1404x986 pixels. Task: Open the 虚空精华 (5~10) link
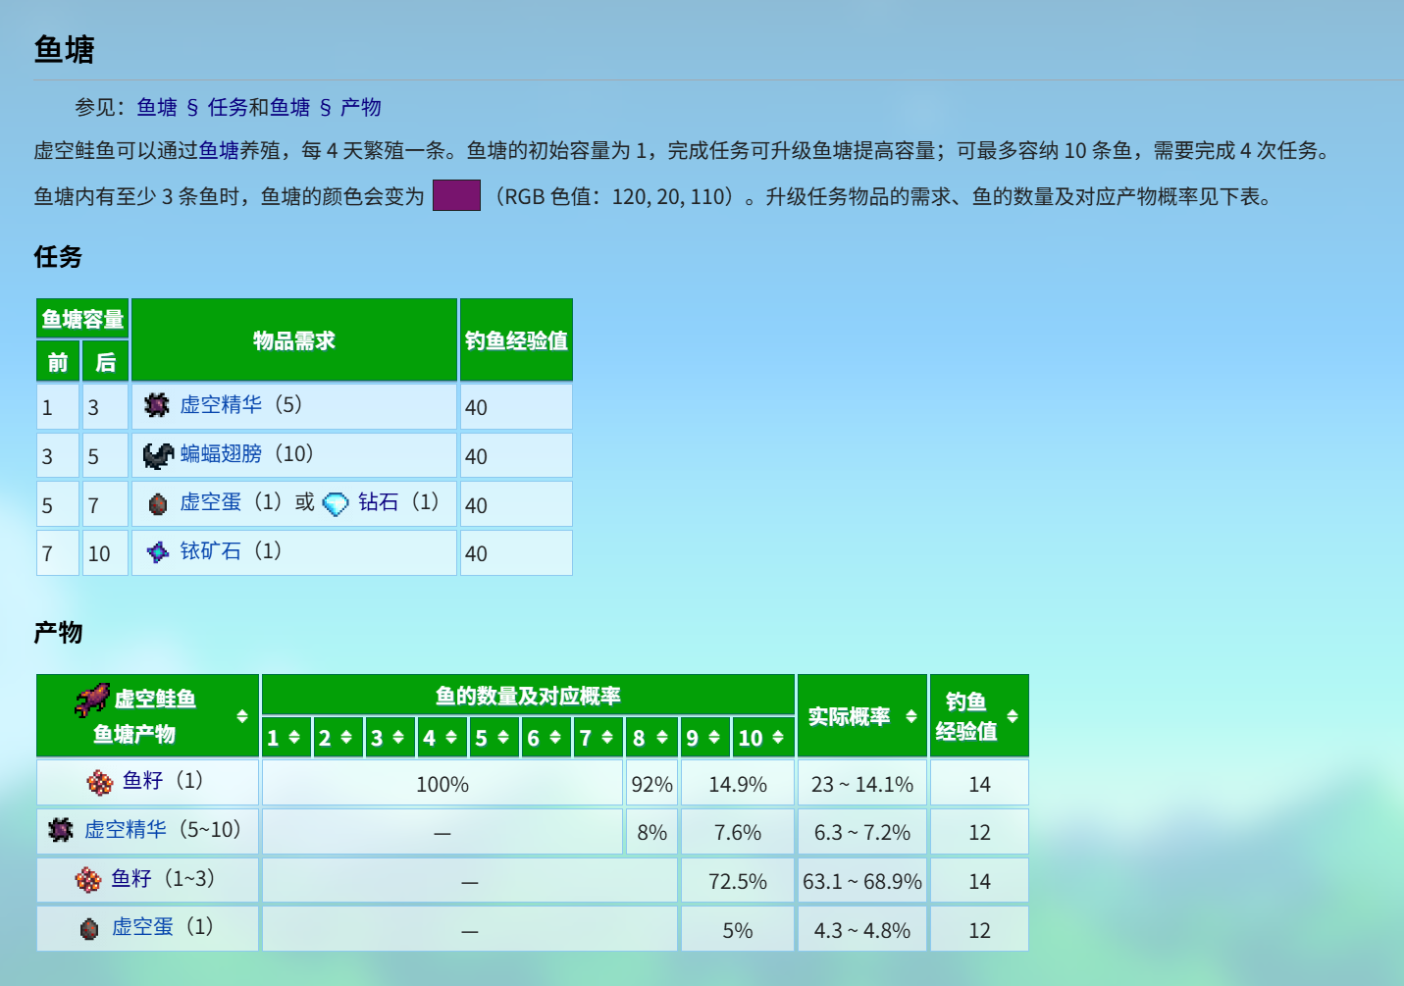(125, 829)
